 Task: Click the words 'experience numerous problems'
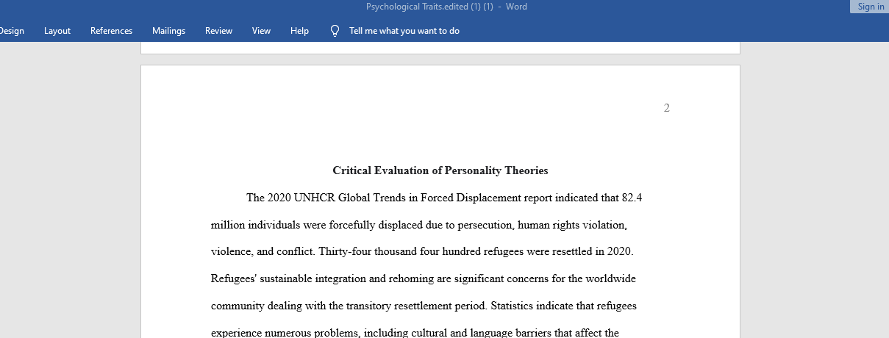285,333
